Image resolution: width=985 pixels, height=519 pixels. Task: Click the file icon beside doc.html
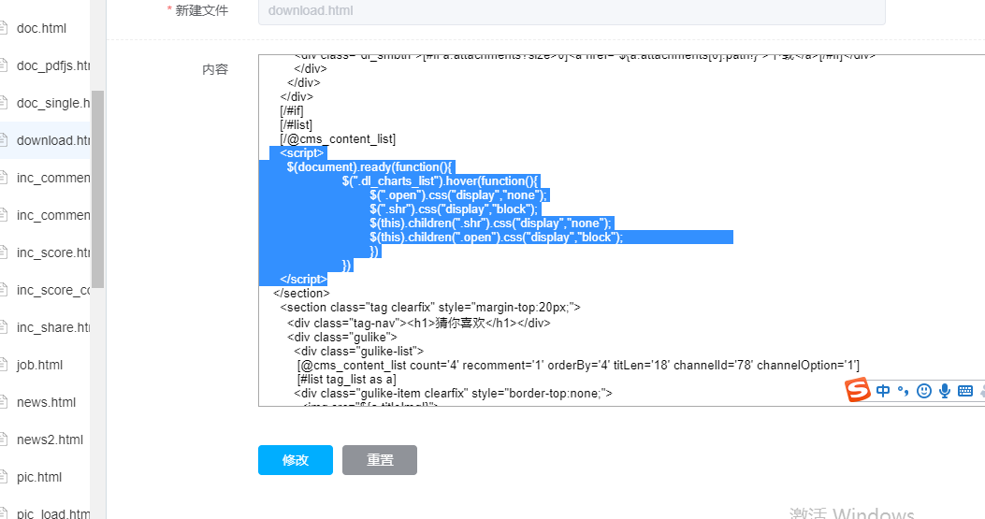click(x=3, y=28)
